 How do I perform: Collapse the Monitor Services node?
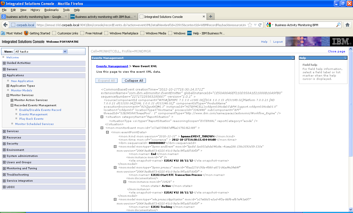pos(8,95)
